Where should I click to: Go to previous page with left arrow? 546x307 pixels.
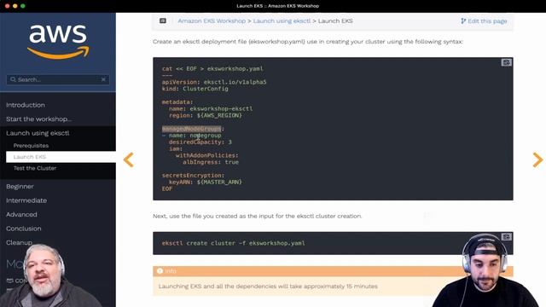(129, 159)
